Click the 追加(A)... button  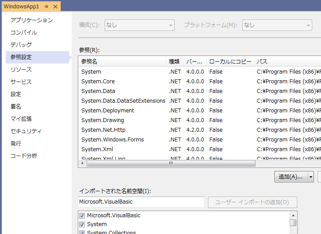[291, 177]
